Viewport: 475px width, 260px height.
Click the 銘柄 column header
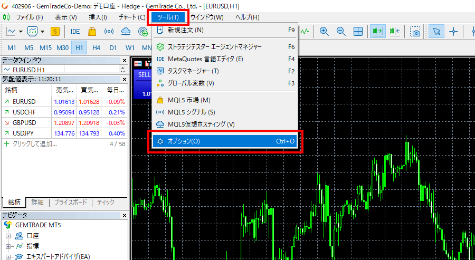tap(27, 90)
